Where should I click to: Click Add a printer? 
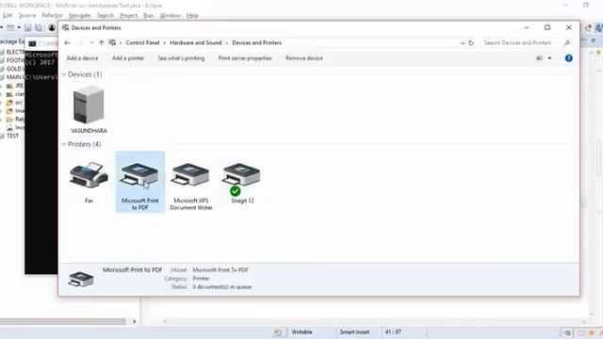pyautogui.click(x=128, y=58)
